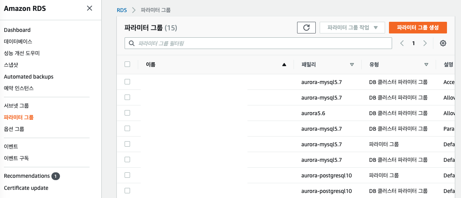The image size is (461, 198).
Task: Open the 파라미터 그룹 작업 dropdown
Action: [352, 28]
